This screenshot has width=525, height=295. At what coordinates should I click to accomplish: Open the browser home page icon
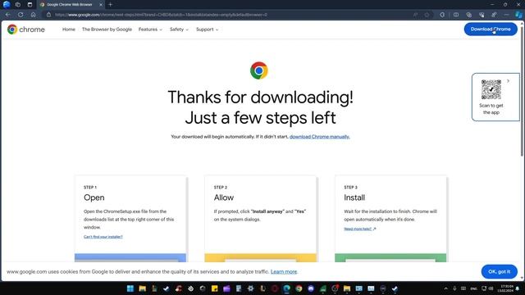[x=33, y=15]
